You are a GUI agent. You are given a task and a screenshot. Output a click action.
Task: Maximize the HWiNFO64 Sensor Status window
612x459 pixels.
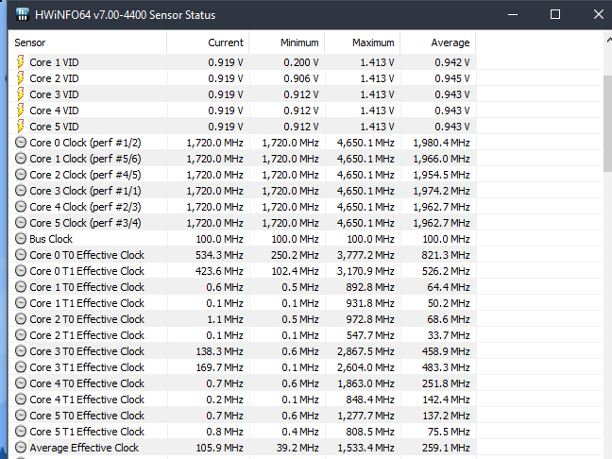click(555, 14)
